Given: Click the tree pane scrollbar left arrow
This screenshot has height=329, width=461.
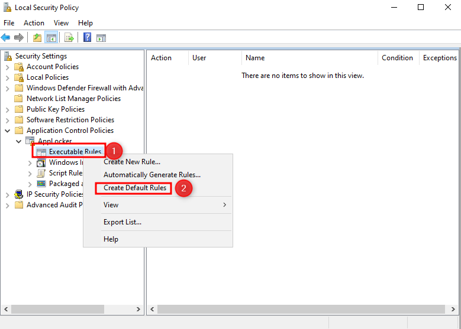Looking at the screenshot, I should 6,309.
